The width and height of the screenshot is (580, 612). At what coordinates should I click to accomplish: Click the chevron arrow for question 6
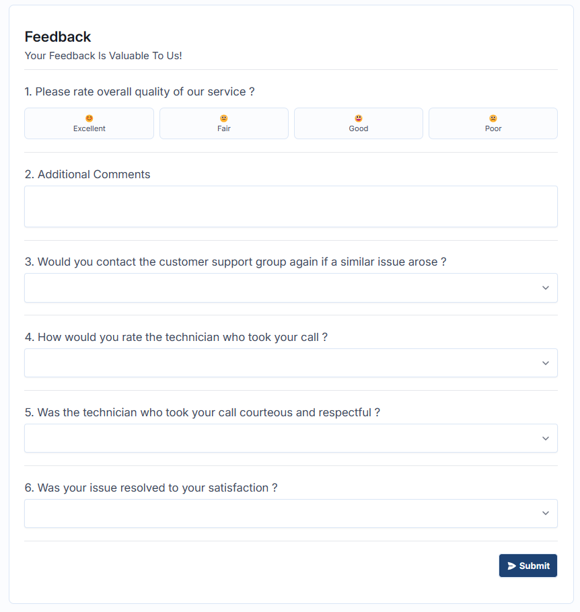pos(546,514)
